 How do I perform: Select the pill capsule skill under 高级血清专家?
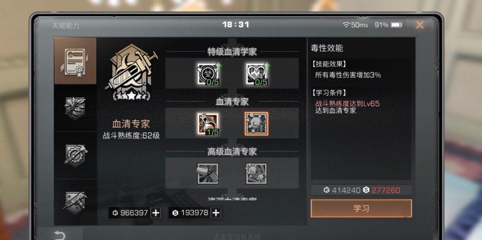[x=208, y=174]
